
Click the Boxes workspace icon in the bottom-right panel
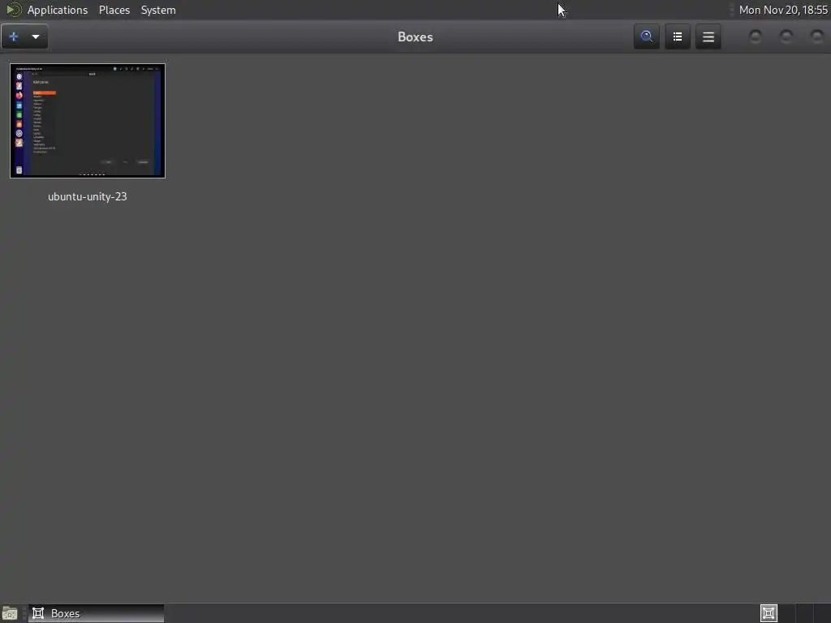(769, 613)
